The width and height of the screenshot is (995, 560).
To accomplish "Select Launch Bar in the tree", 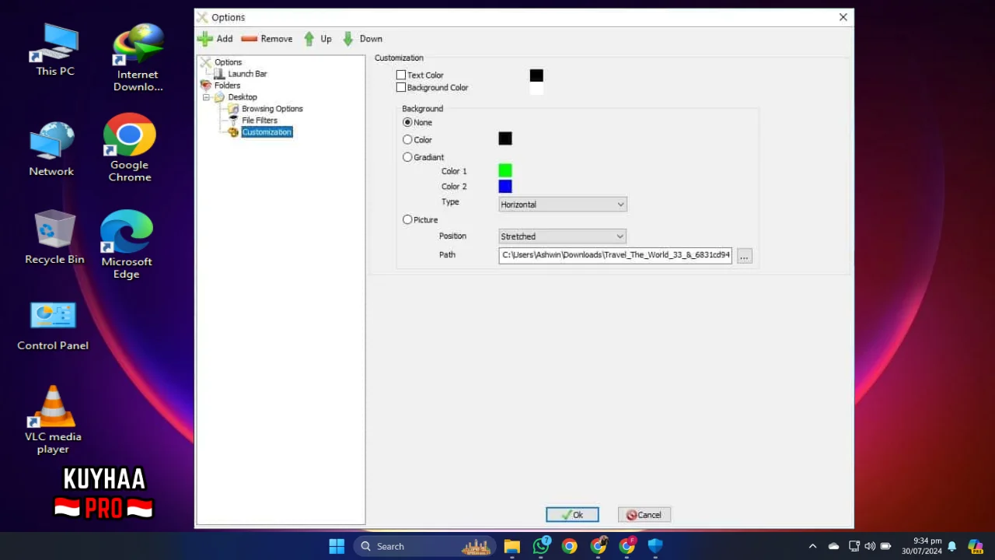I will 247,74.
